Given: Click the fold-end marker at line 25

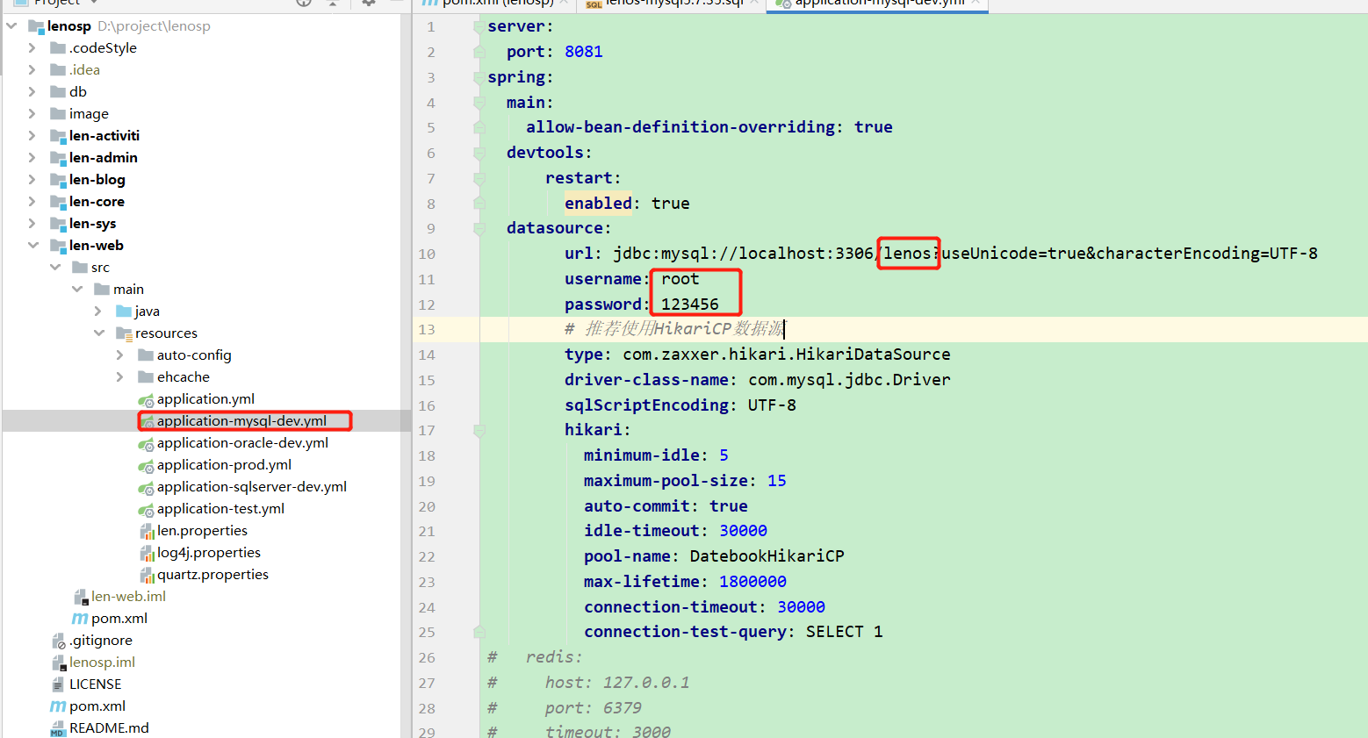Looking at the screenshot, I should 479,633.
